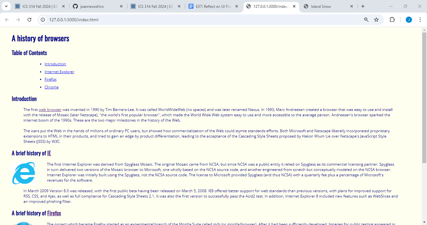427x225 pixels.
Task: Open the Extensions puzzle piece icon
Action: click(392, 20)
